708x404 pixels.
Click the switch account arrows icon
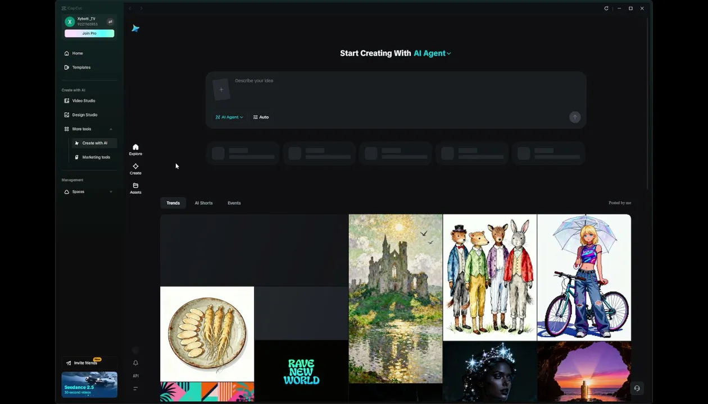click(110, 22)
